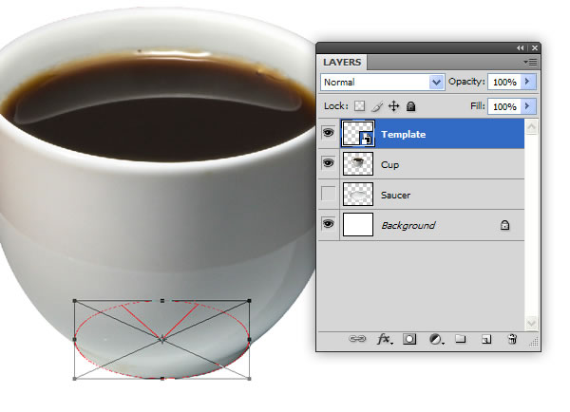Click the top-middle transform handle
Screen dimensions: 570x412
[x=162, y=301]
